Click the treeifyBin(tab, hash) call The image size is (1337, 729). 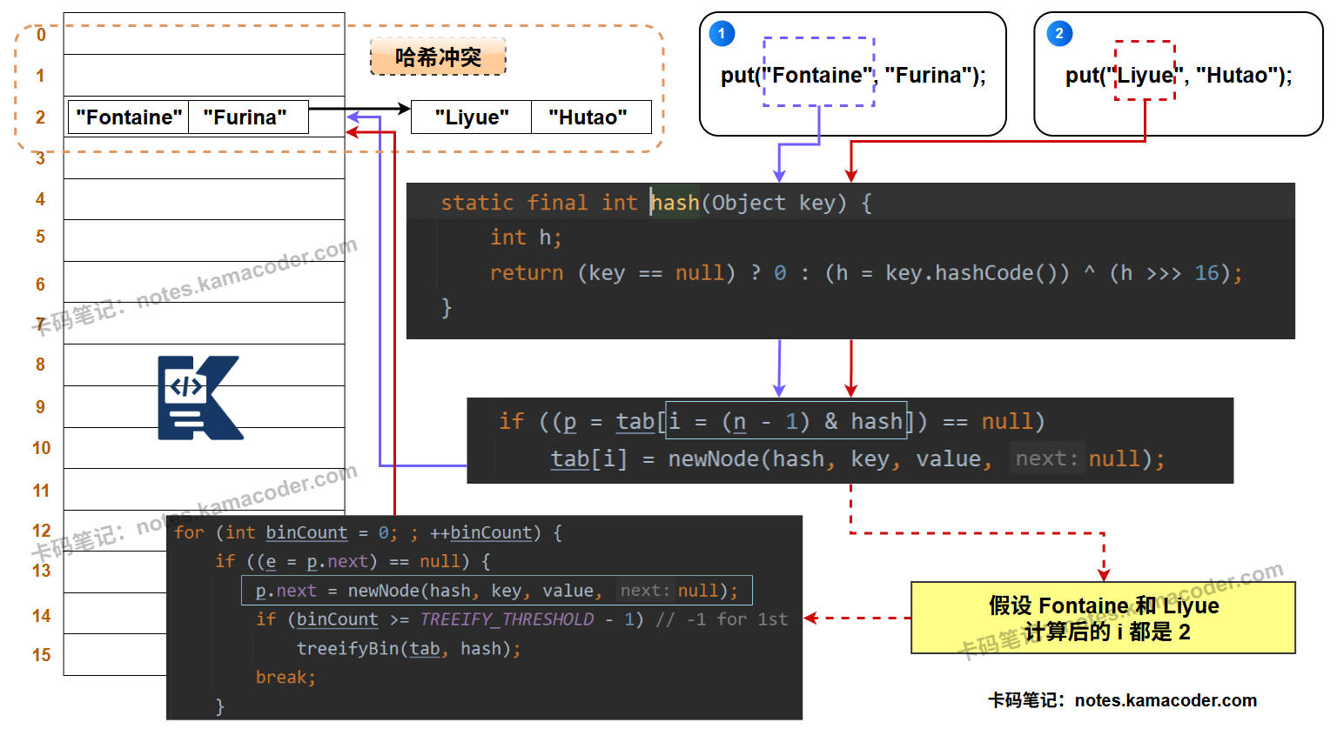coord(407,648)
